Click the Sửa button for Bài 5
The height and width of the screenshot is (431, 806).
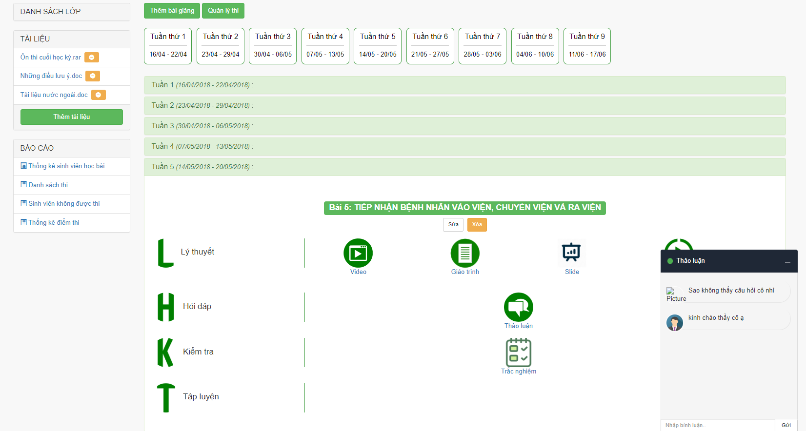453,225
